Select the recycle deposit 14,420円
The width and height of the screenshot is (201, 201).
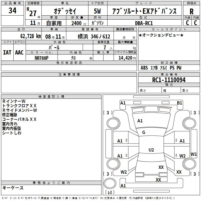(x=127, y=58)
